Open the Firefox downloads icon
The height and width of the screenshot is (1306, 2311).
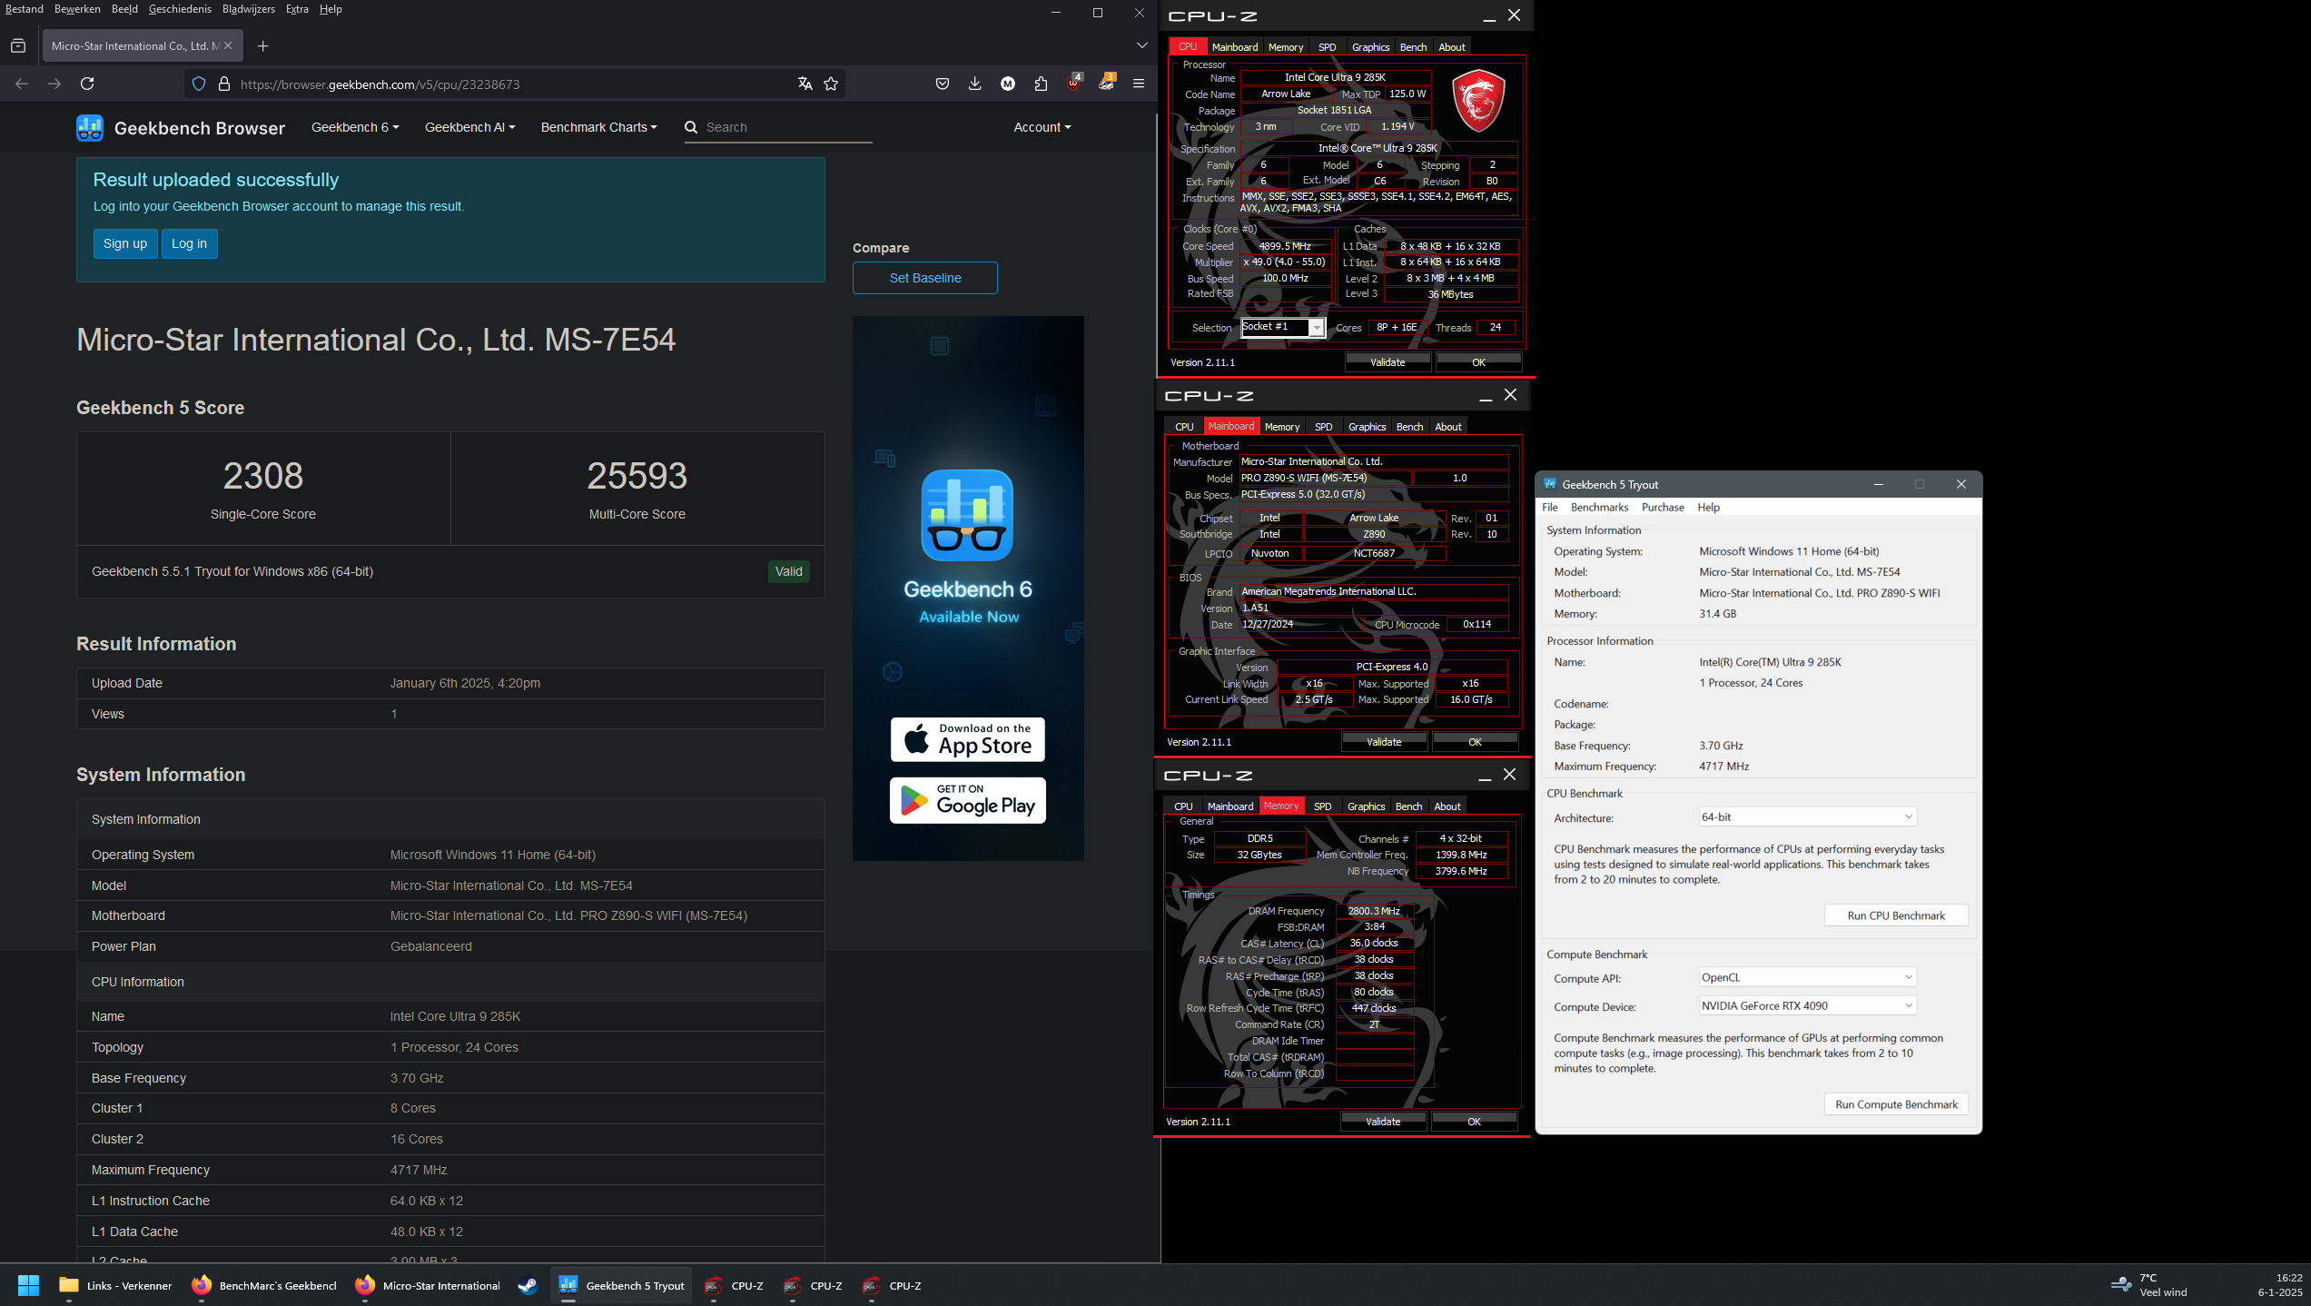[974, 84]
